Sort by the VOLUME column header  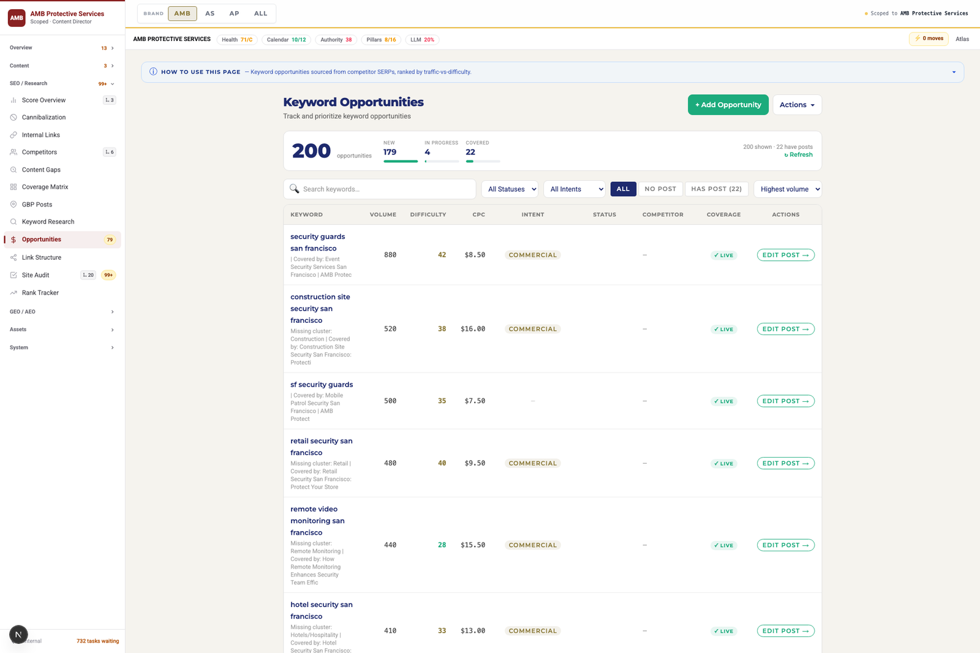383,214
